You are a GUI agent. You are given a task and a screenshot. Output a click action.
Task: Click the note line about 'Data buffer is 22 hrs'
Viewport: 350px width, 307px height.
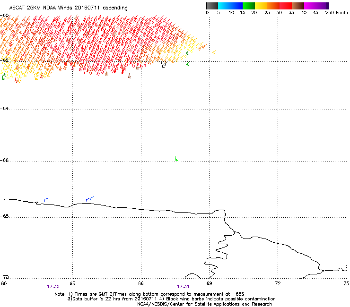[171, 299]
